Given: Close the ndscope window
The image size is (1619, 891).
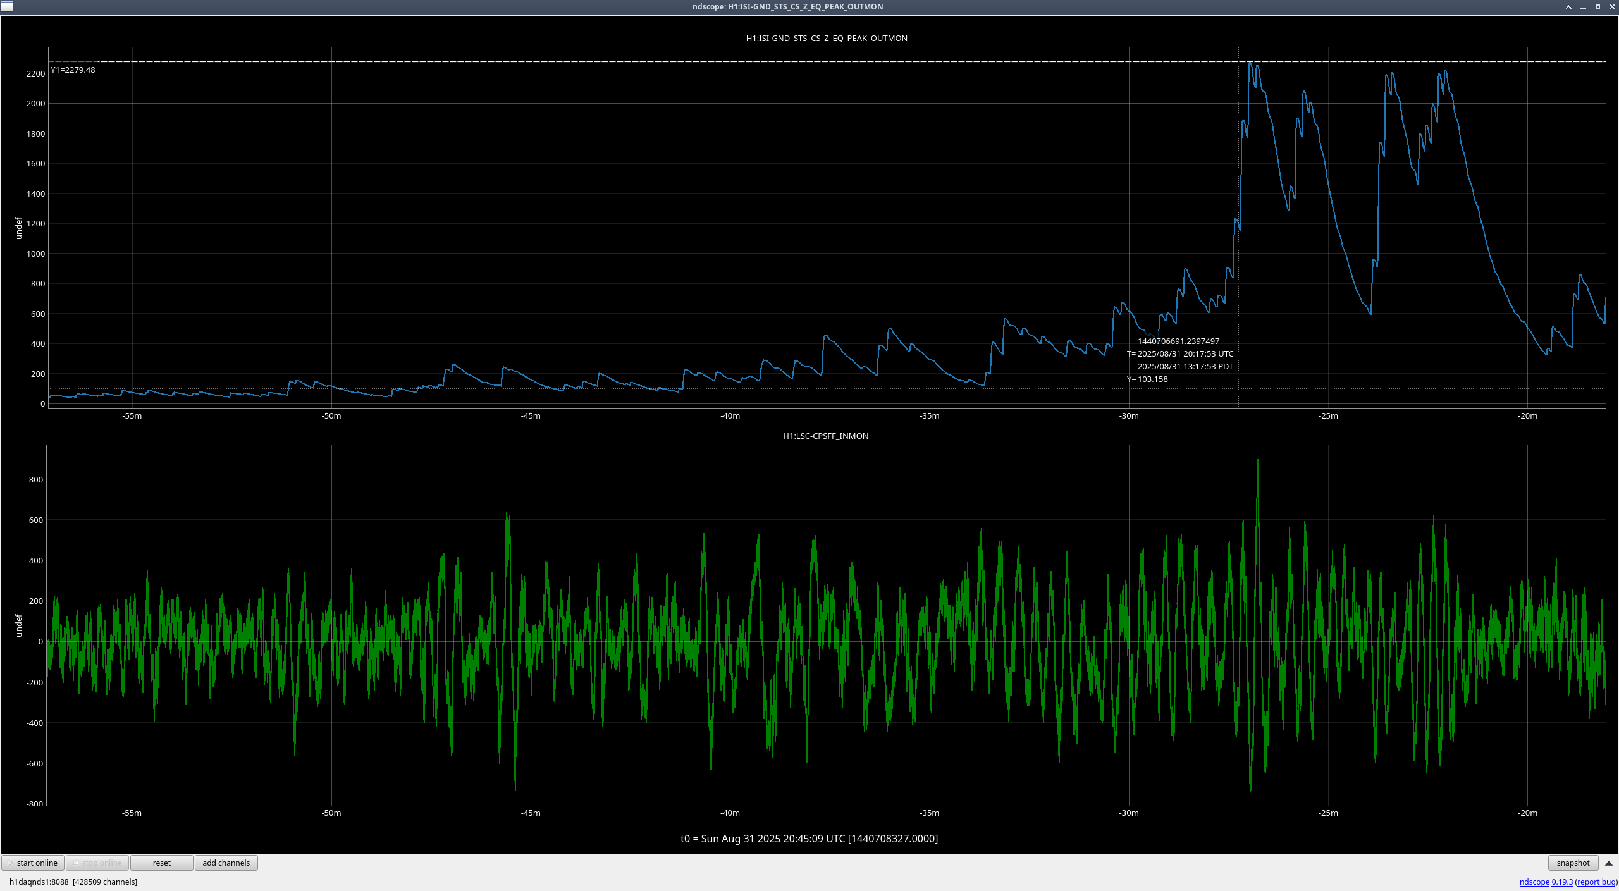Looking at the screenshot, I should (x=1612, y=7).
